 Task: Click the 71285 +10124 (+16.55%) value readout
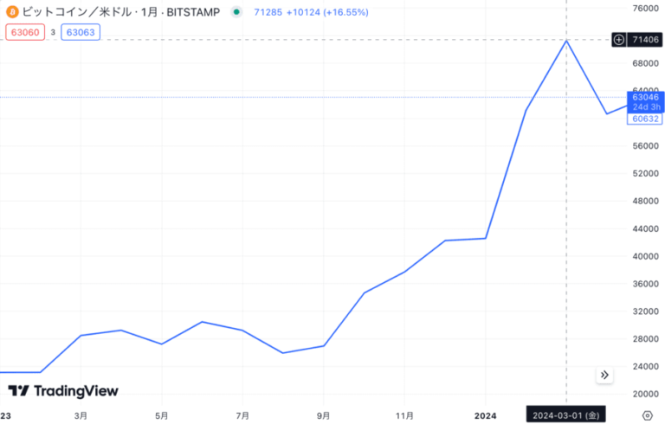click(312, 12)
